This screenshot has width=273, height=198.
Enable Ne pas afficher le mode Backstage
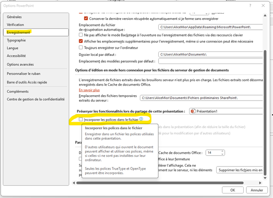[81, 35]
